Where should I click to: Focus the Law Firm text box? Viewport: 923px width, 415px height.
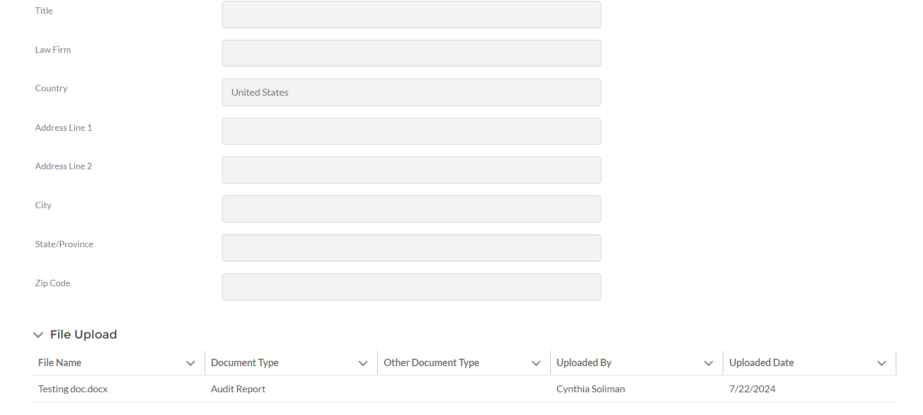click(411, 53)
